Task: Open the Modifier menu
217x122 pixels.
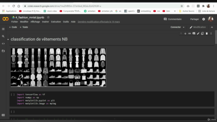Action: click(24, 22)
